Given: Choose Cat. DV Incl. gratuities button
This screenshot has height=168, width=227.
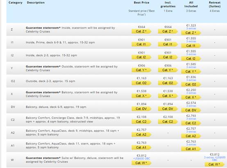Looking at the screenshot, I should coord(168,109).
